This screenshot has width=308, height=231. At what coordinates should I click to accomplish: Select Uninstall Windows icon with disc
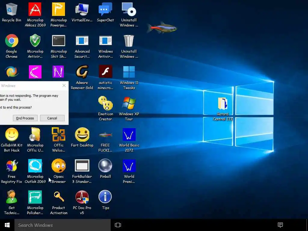pyautogui.click(x=129, y=9)
